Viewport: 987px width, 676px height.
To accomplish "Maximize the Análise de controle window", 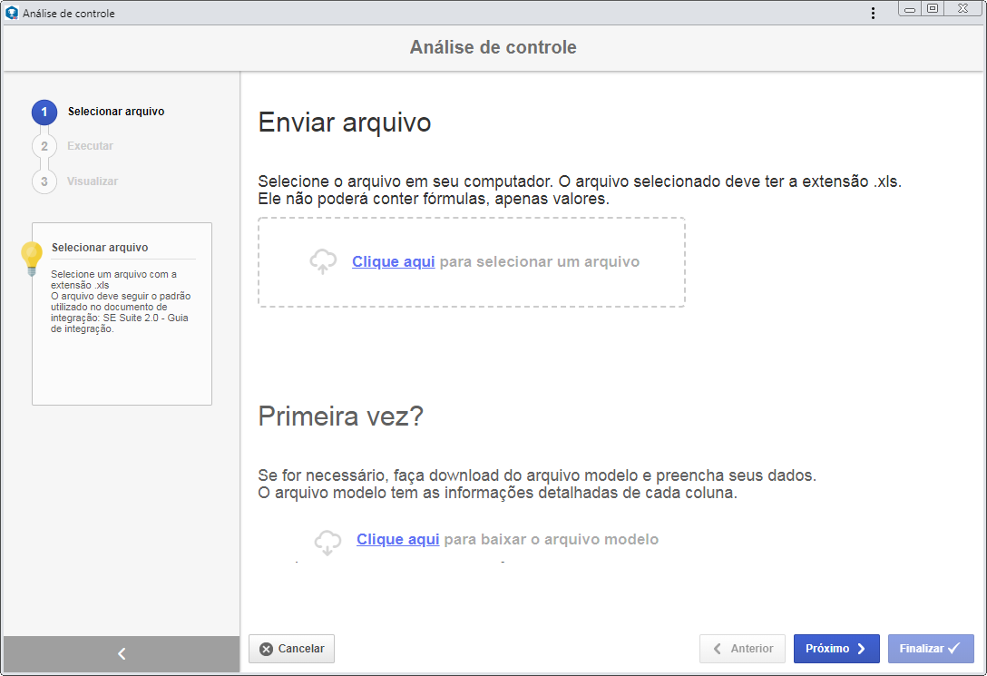I will tap(933, 9).
